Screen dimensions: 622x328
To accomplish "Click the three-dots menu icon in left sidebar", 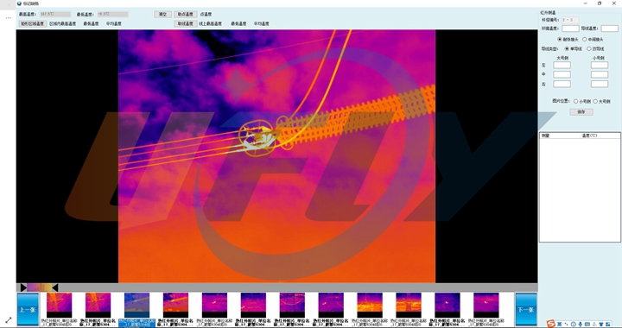I will pyautogui.click(x=8, y=18).
